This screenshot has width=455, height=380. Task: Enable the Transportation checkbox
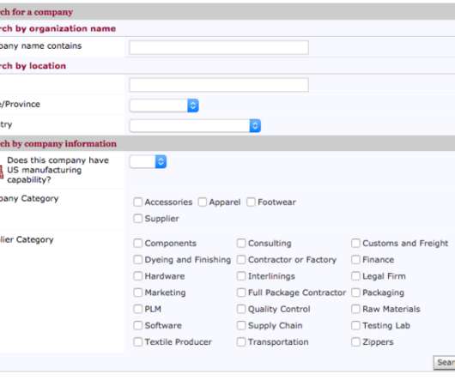tap(241, 342)
